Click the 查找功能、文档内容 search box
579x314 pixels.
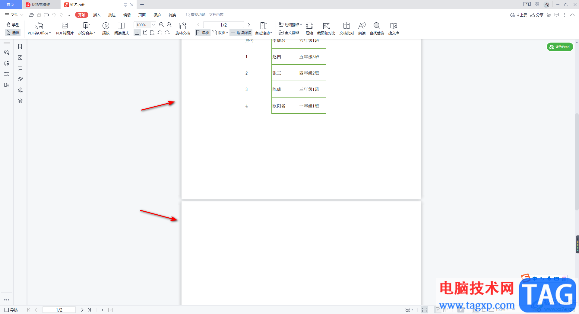pos(205,14)
